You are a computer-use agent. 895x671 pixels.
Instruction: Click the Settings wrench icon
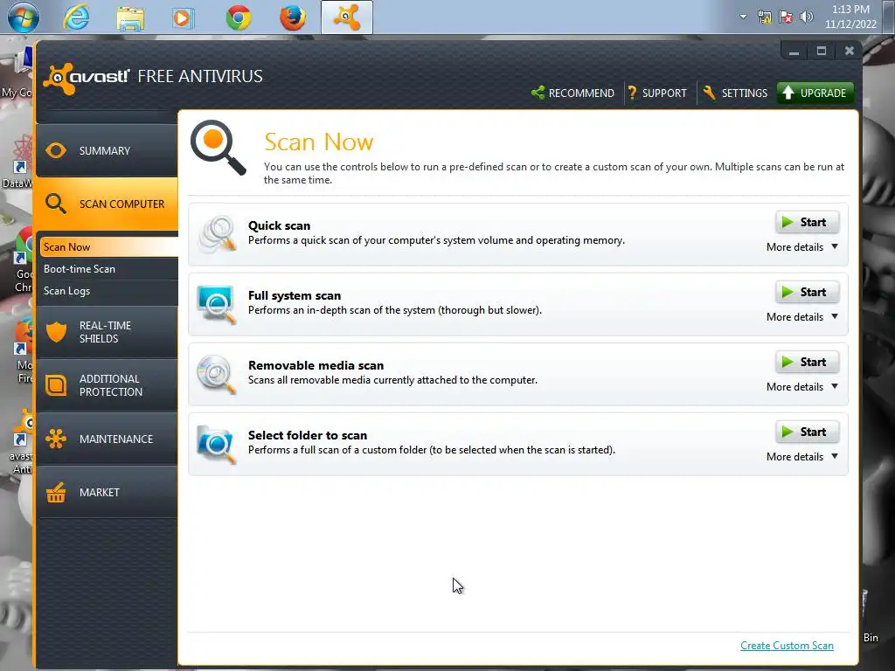click(710, 93)
